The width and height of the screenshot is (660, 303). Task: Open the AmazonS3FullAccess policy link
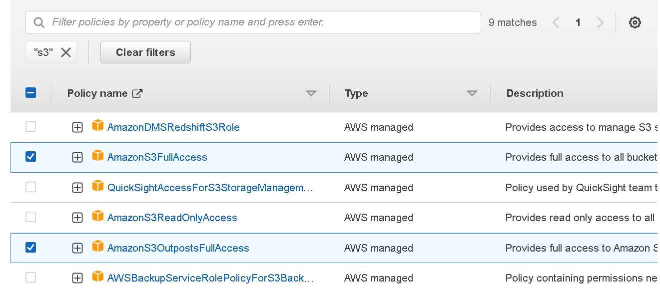click(x=157, y=156)
